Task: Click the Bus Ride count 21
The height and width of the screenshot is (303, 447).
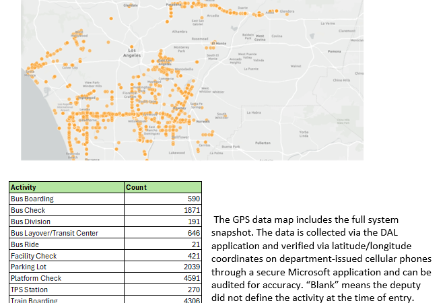Action: [x=195, y=244]
